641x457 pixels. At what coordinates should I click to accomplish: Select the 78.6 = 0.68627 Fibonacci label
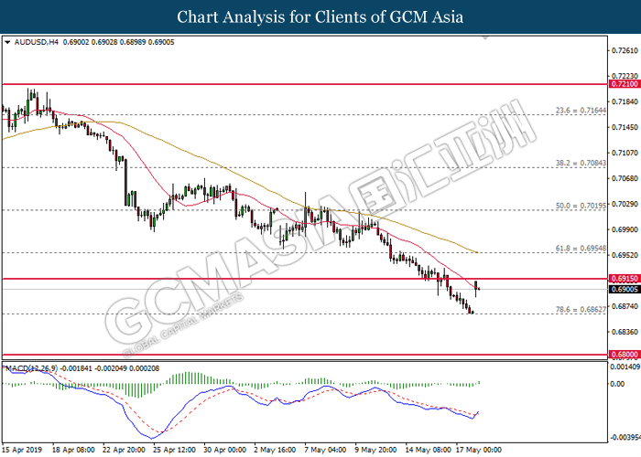coord(581,309)
